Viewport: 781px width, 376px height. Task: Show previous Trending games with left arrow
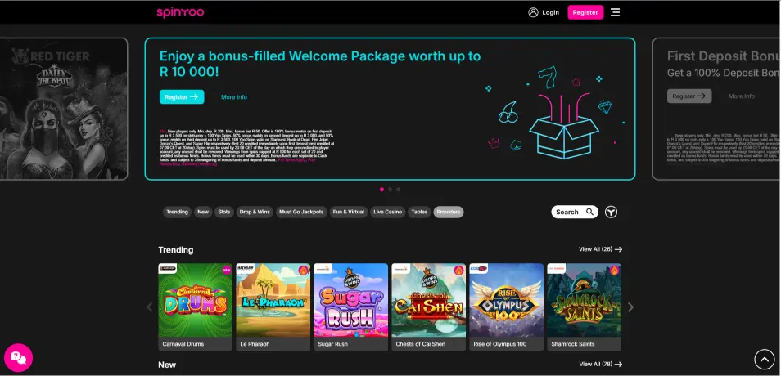click(x=150, y=307)
